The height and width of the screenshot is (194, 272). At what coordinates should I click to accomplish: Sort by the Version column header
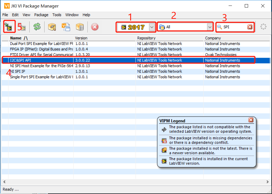(x=104, y=38)
